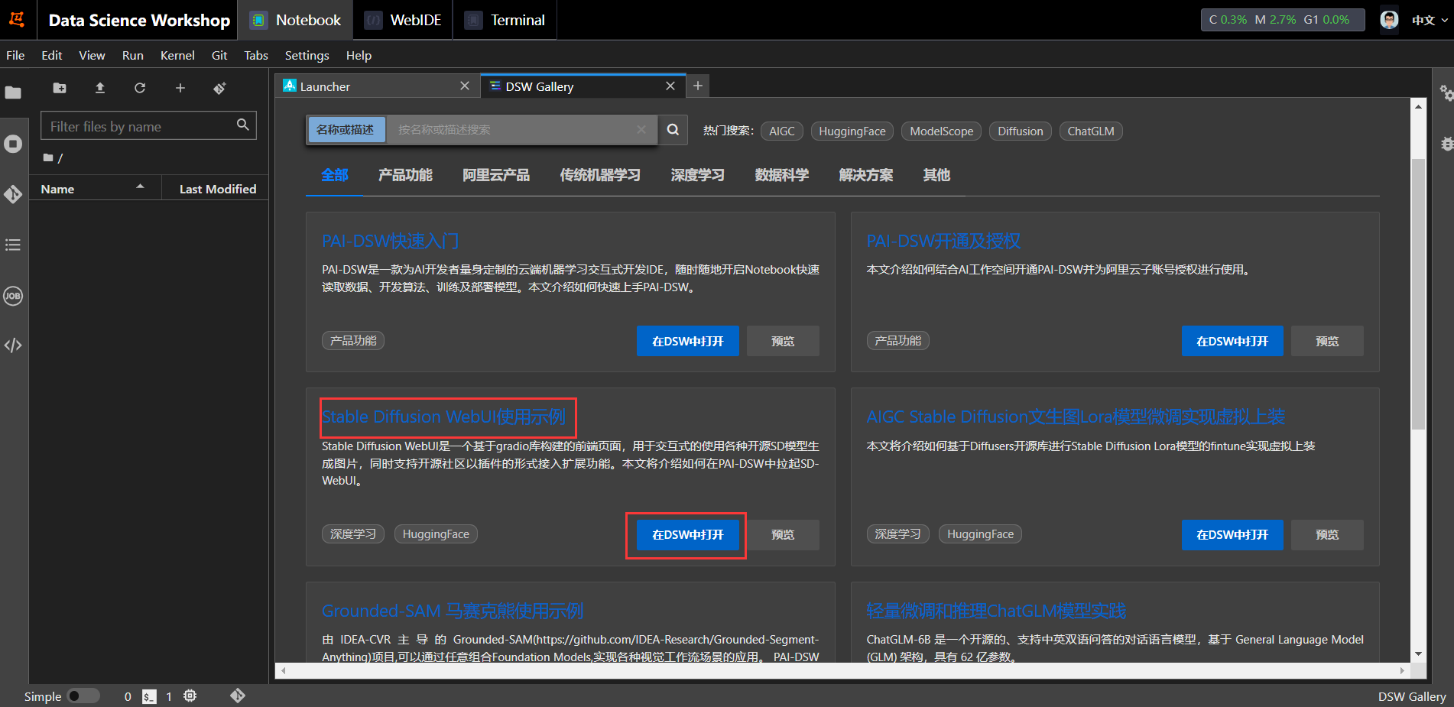Open the property inspector gear icon
This screenshot has height=707, width=1454.
click(1446, 93)
